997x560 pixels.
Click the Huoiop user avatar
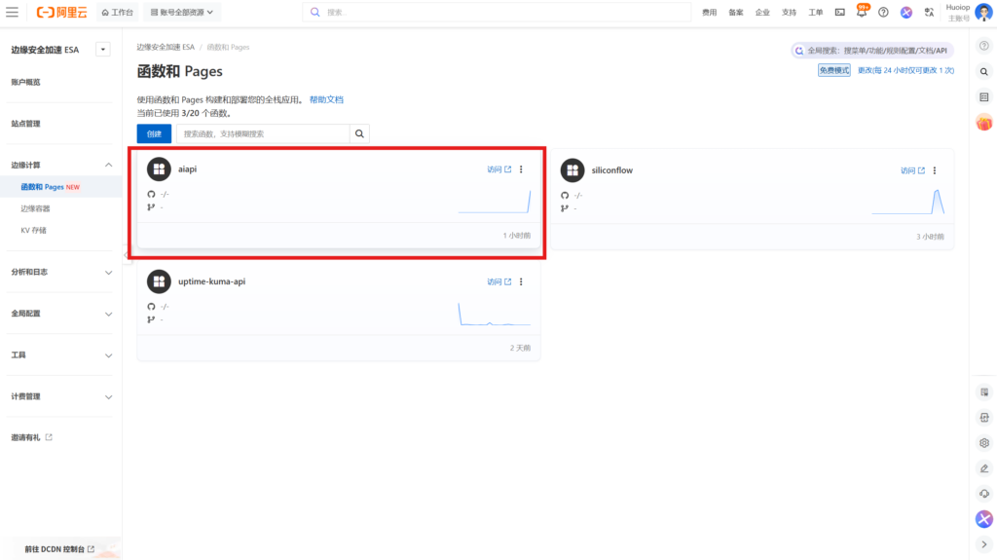tap(983, 13)
